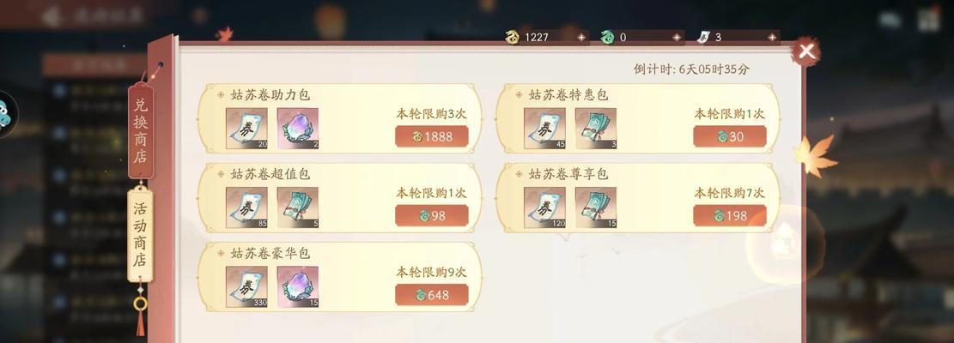Screen dimensions: 954x343
Task: Buy 姑苏卷助力包 for 1888 coins
Action: (431, 136)
